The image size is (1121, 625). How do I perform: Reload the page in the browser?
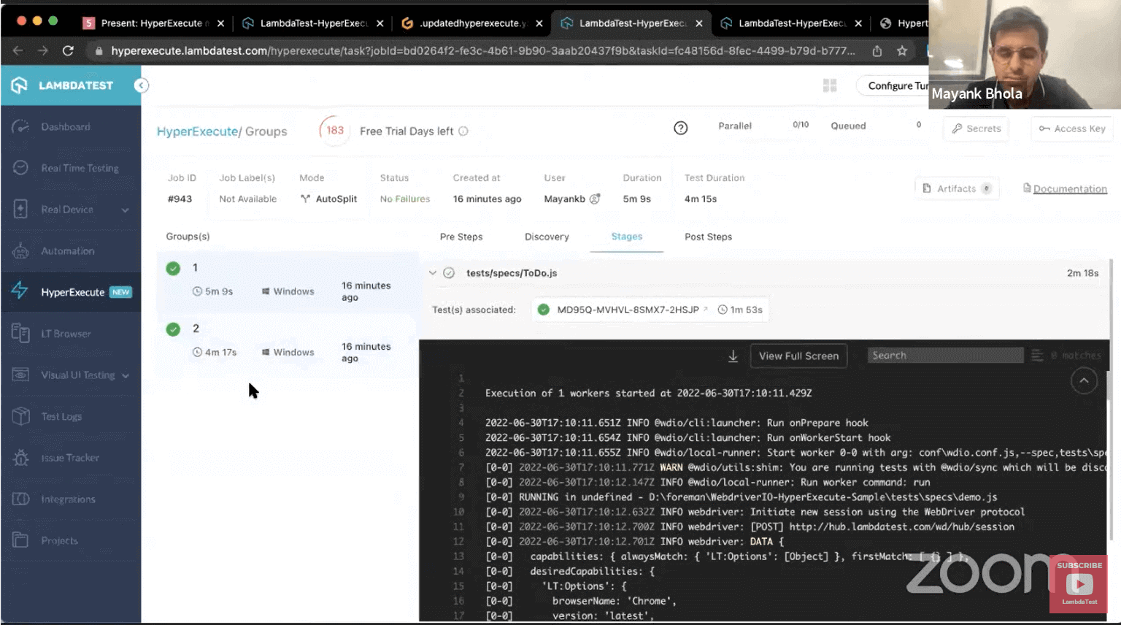coord(68,51)
